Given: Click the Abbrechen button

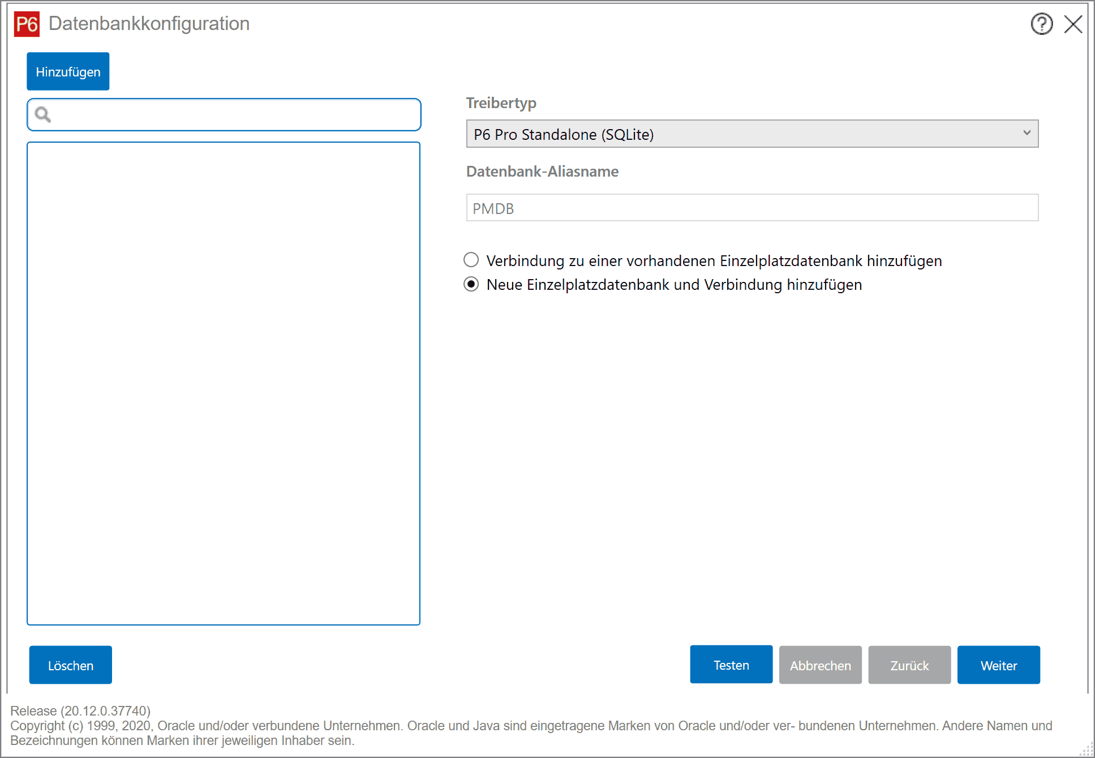Looking at the screenshot, I should coord(820,665).
